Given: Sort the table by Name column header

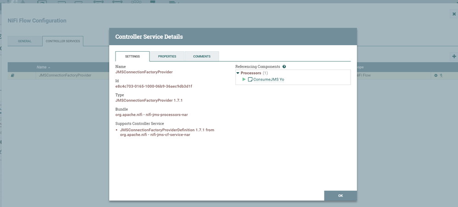Looking at the screenshot, I should click(41, 67).
